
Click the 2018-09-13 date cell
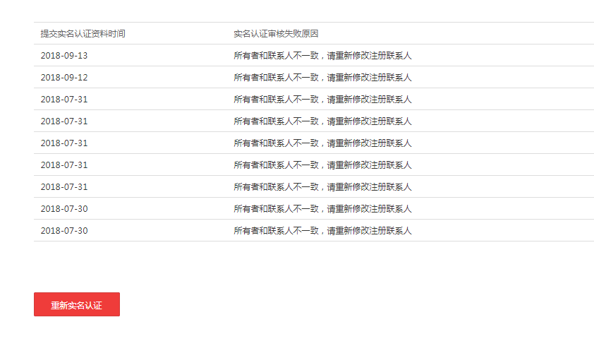64,56
